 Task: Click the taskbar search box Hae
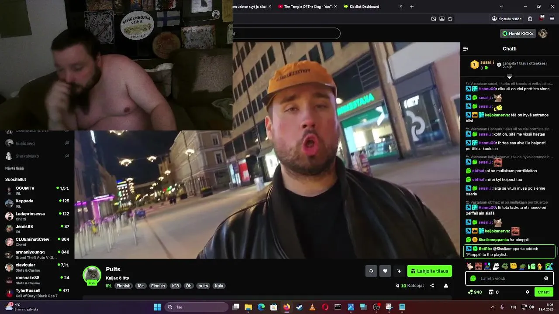coord(196,307)
